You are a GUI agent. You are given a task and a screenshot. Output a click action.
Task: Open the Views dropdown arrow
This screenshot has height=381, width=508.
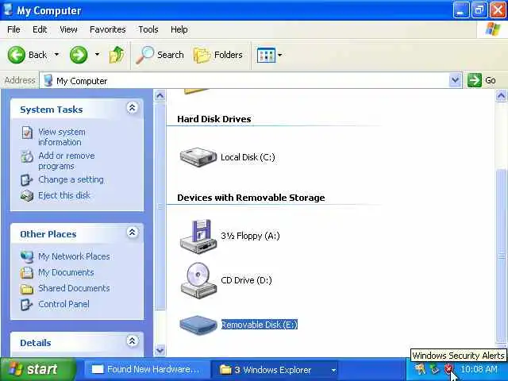click(x=280, y=55)
